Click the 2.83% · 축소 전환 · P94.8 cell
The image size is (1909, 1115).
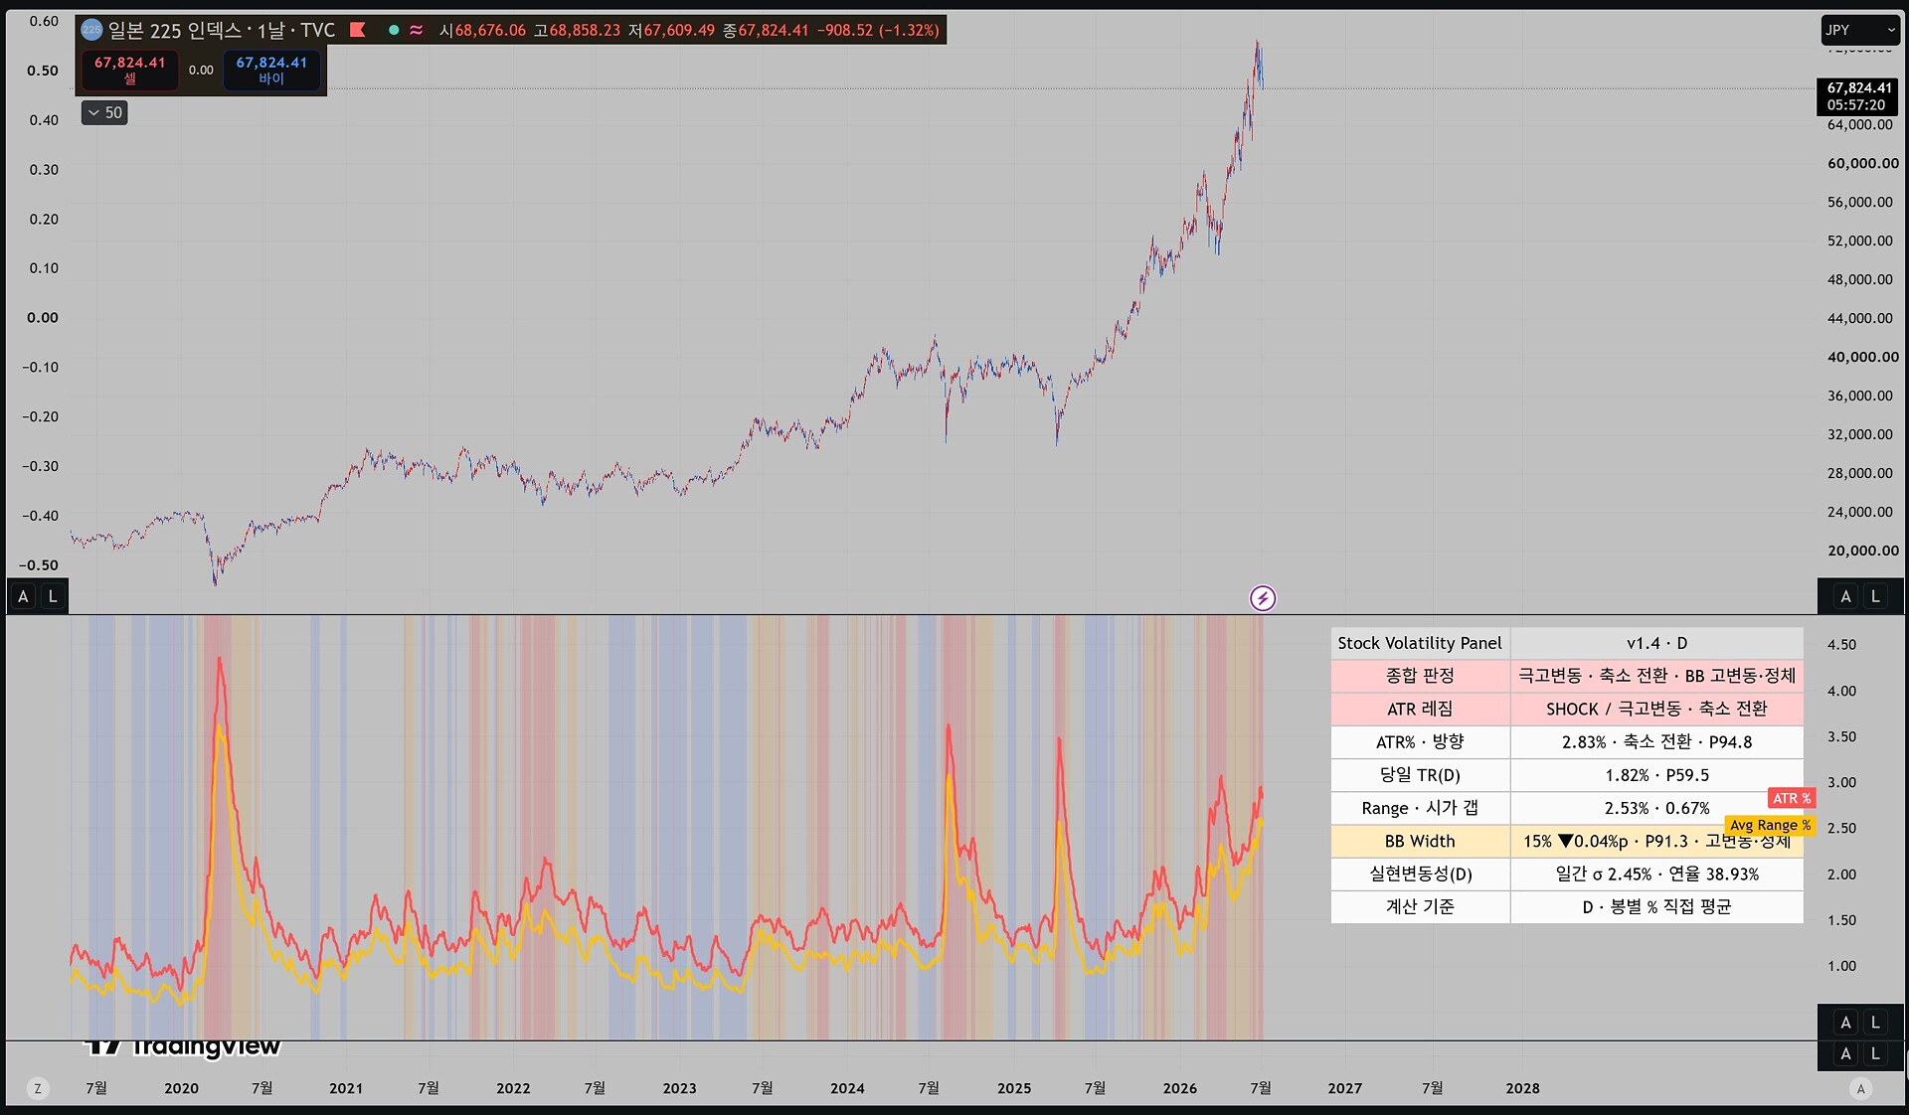tap(1656, 742)
